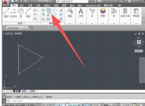
Task: Switch to the Annotate (注释) ribbon tab
Action: point(30,6)
